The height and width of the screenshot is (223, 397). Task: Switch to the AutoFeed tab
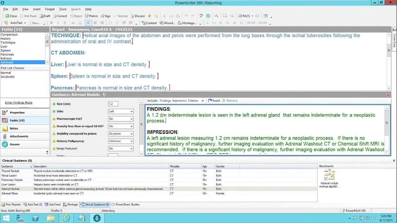pos(52,204)
